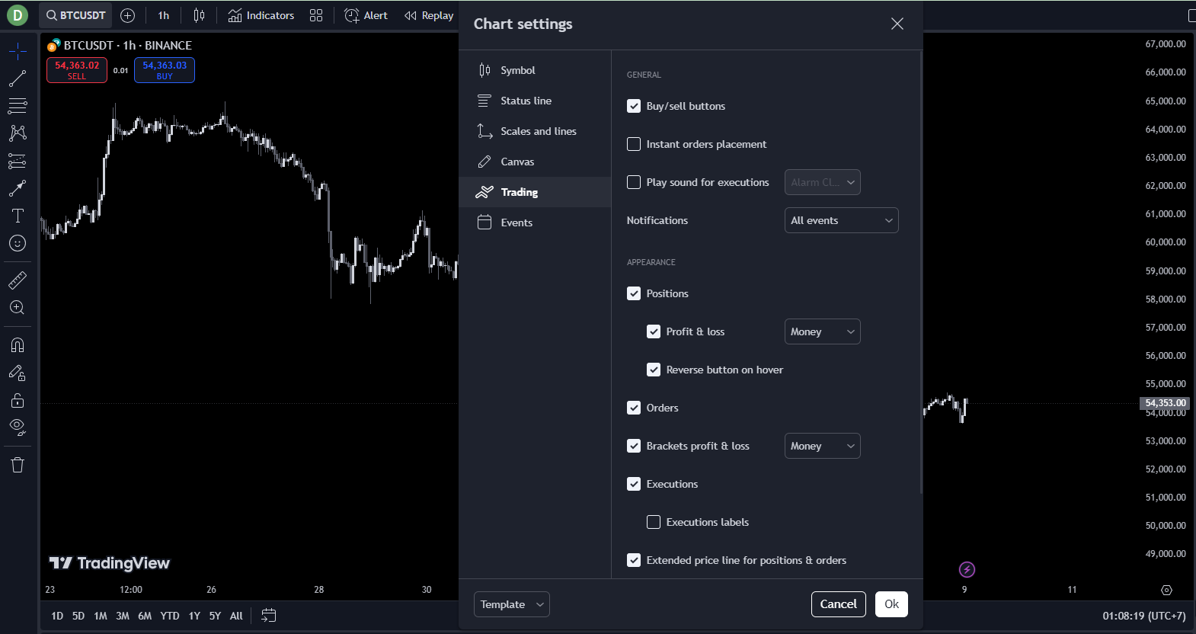
Task: Open the Alarm Clock sound dropdown
Action: click(823, 182)
